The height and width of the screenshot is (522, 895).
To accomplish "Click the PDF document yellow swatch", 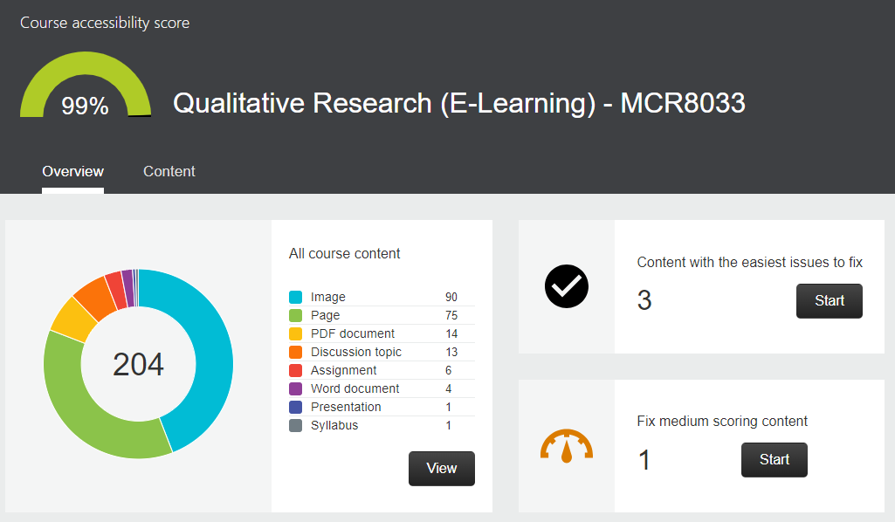I will click(295, 333).
